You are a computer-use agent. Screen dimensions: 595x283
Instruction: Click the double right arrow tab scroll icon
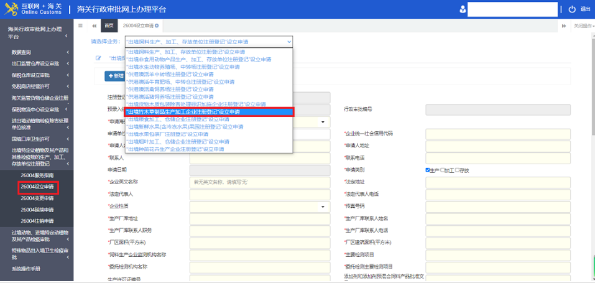[x=564, y=26]
